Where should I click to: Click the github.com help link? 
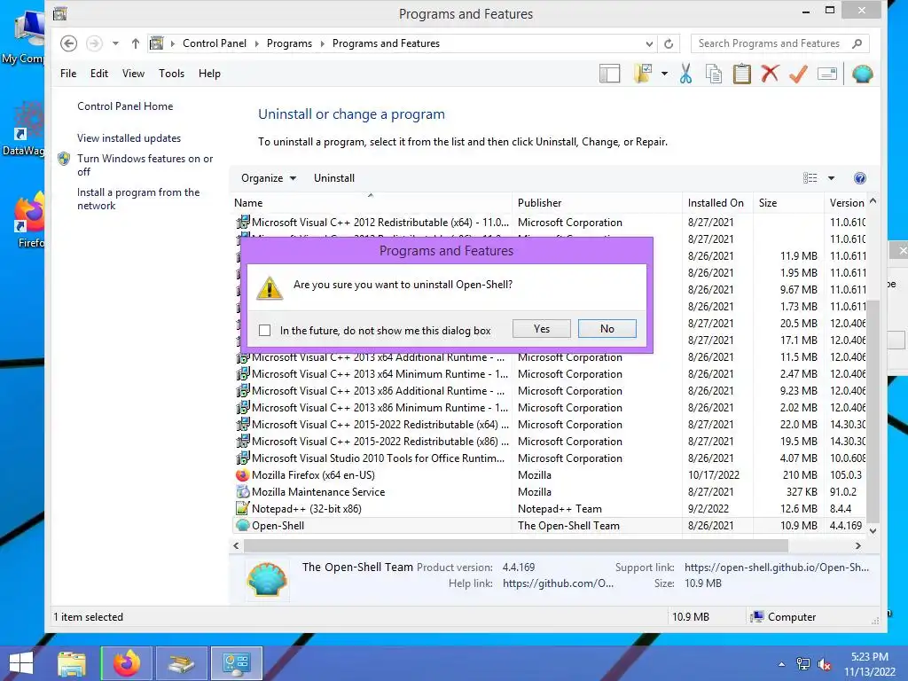[559, 583]
